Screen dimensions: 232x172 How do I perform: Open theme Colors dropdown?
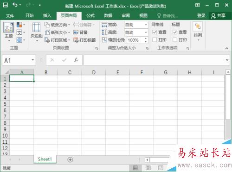[21, 25]
